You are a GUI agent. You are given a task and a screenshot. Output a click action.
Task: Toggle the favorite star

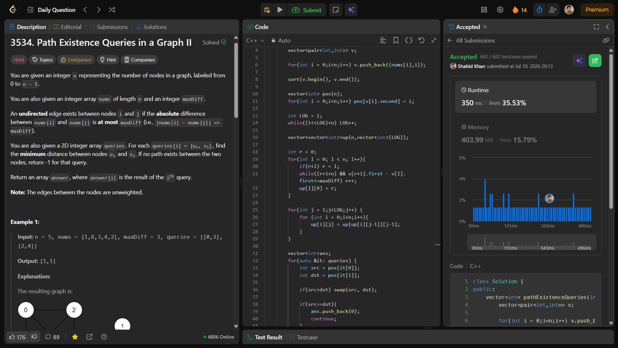(x=75, y=337)
